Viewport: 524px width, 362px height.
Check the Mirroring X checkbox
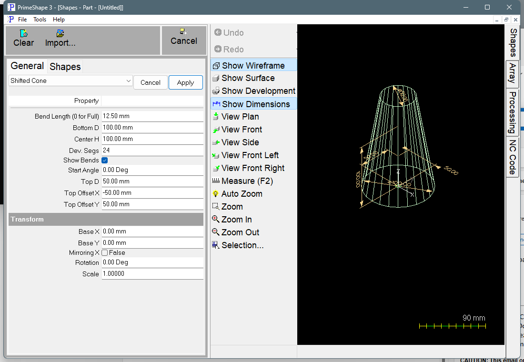point(105,253)
